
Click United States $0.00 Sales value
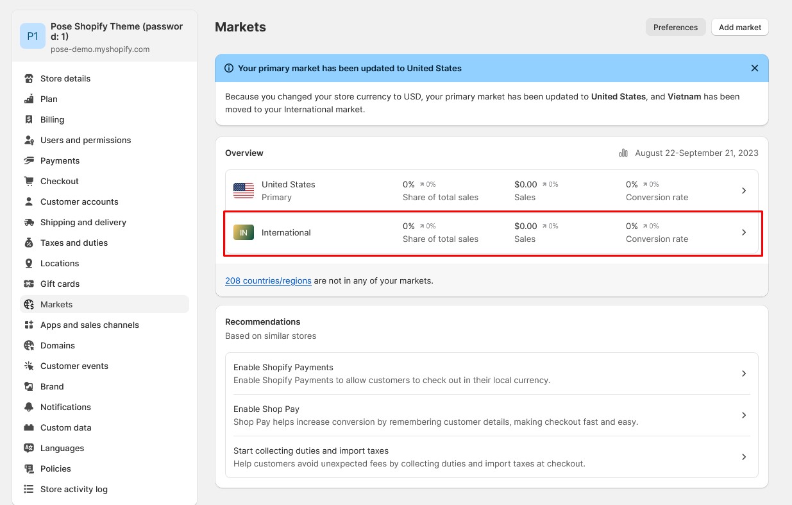526,184
